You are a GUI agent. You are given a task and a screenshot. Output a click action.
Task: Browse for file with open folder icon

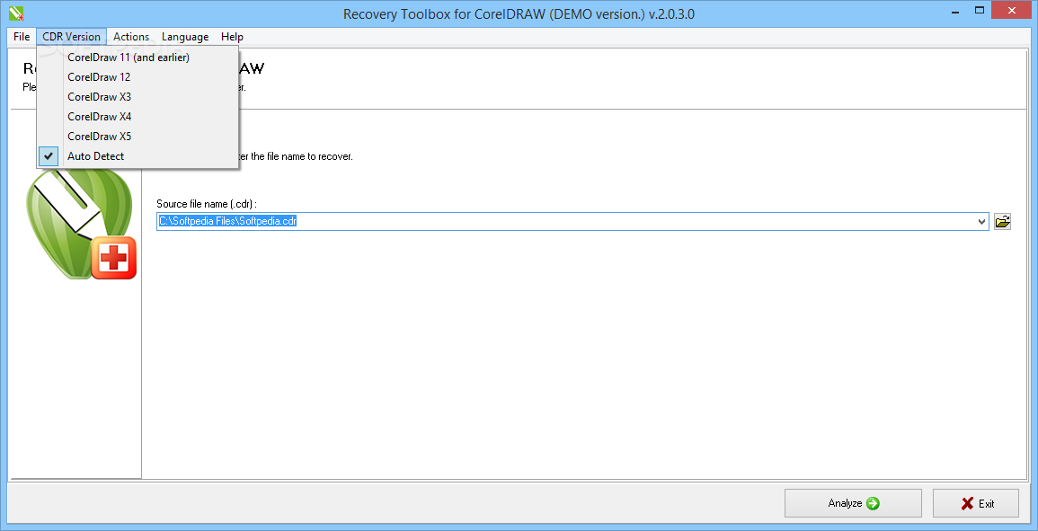[x=1002, y=222]
